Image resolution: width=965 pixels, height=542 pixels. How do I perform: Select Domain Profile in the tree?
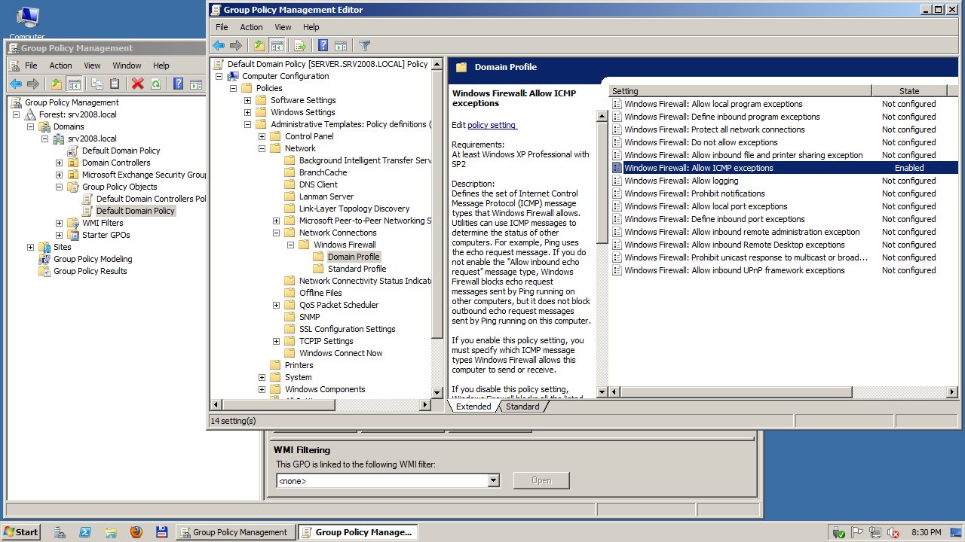(353, 257)
